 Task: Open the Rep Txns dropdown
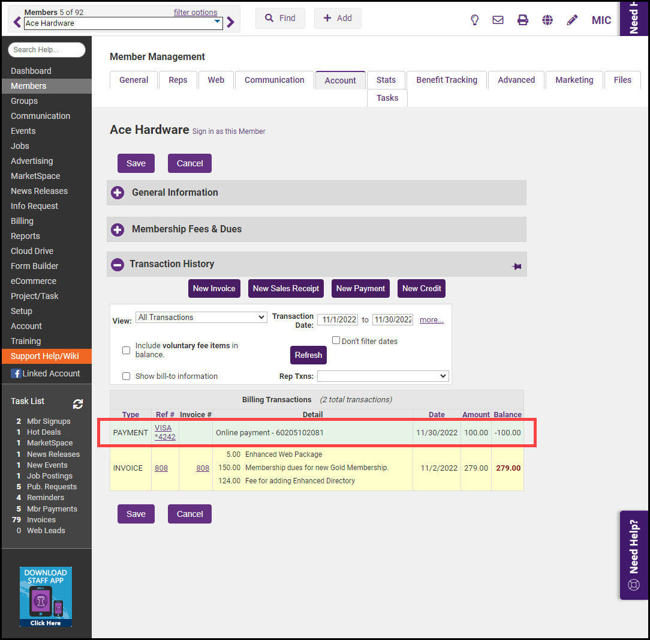383,376
